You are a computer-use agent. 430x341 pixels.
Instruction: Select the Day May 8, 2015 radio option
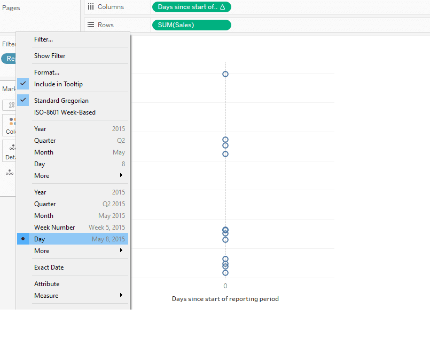tap(73, 239)
